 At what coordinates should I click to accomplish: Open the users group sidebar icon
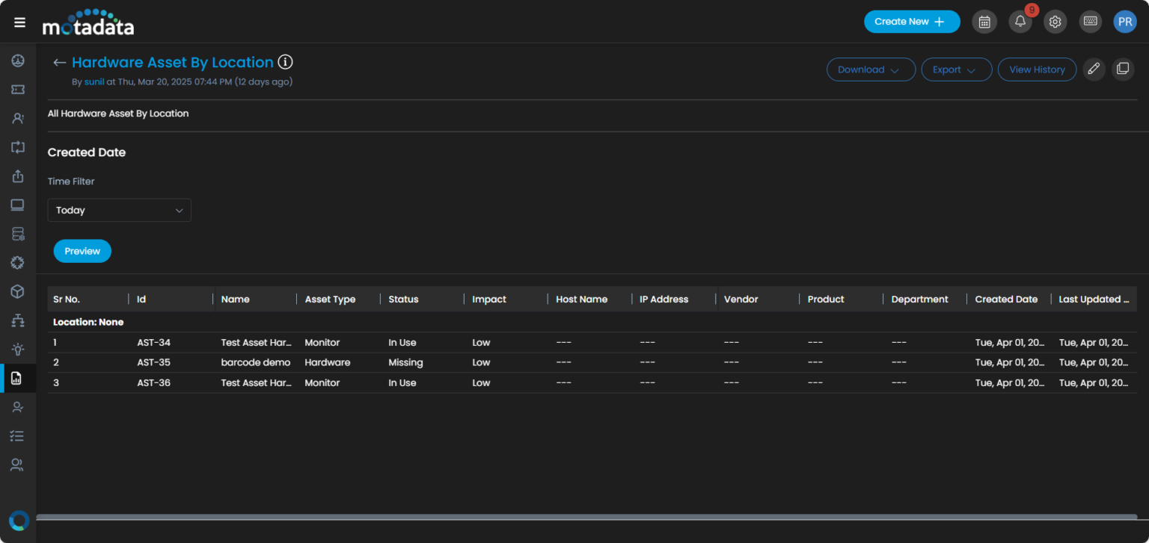(18, 465)
